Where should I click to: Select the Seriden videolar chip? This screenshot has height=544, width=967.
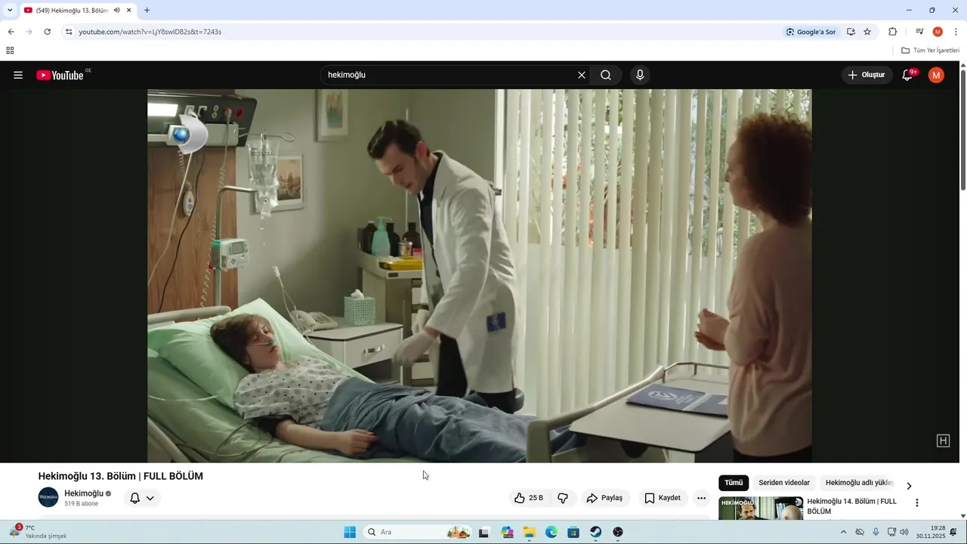click(x=784, y=483)
